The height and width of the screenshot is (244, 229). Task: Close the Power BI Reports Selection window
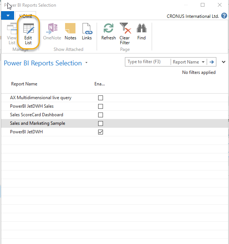click(x=220, y=5)
